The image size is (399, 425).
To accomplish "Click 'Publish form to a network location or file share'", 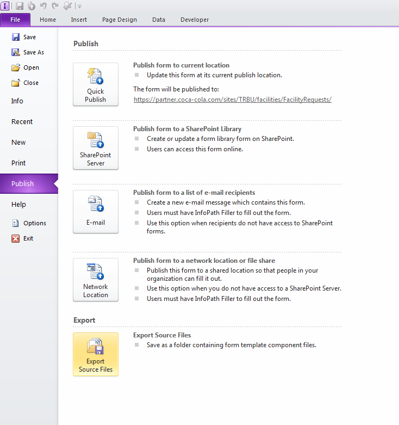I will pos(204,261).
